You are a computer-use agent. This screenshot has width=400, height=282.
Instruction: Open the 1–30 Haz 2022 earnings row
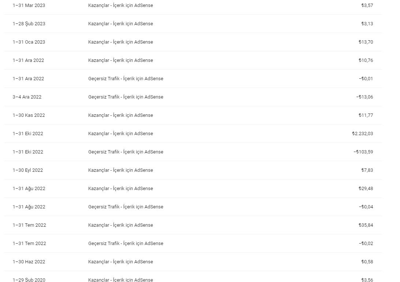(x=193, y=262)
